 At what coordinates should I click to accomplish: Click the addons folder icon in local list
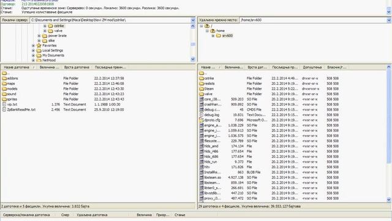(4, 79)
